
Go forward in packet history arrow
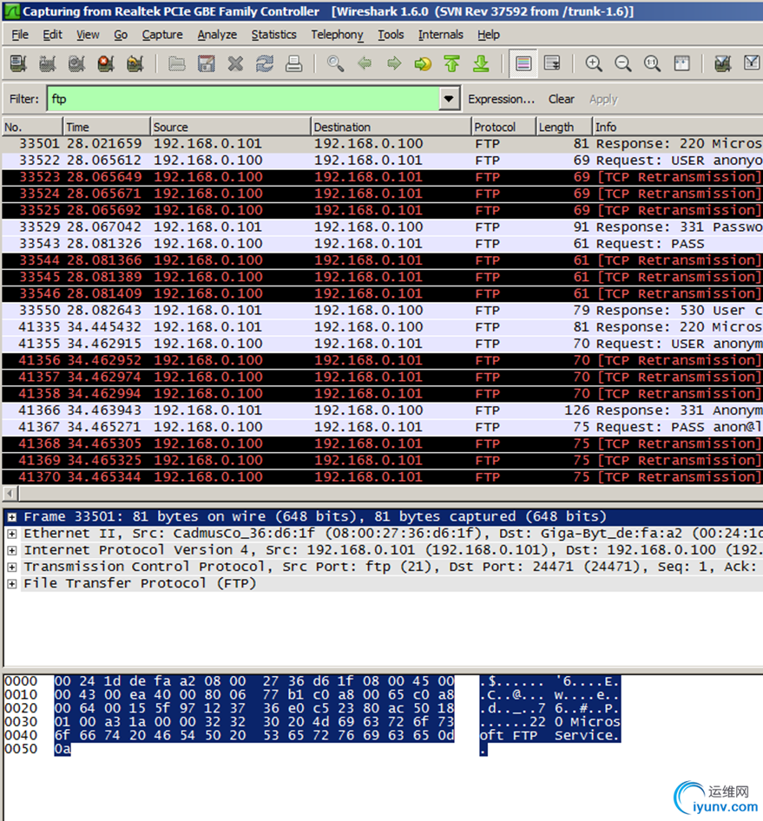coord(394,63)
